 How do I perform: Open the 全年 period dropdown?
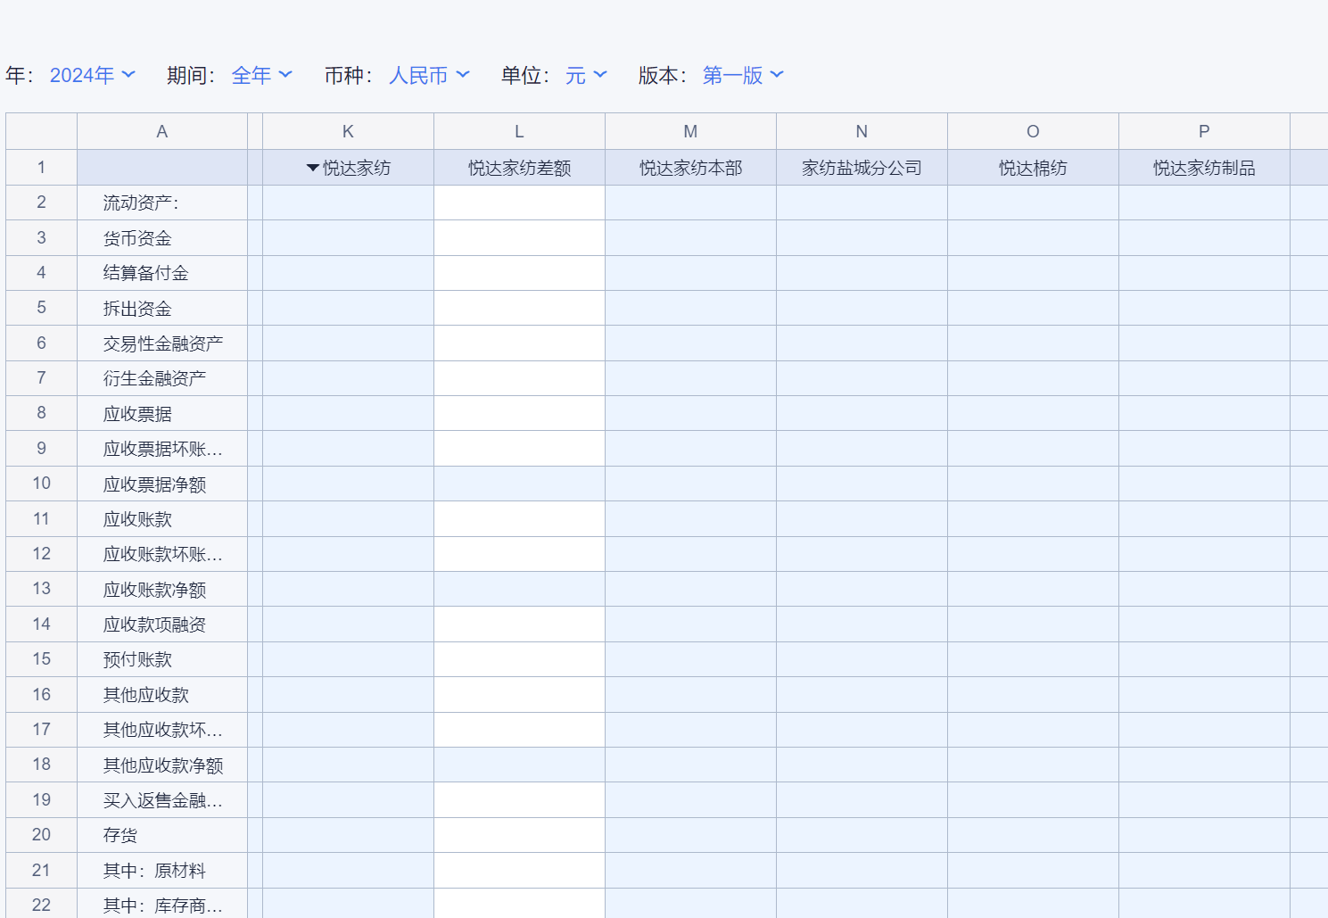tap(261, 76)
